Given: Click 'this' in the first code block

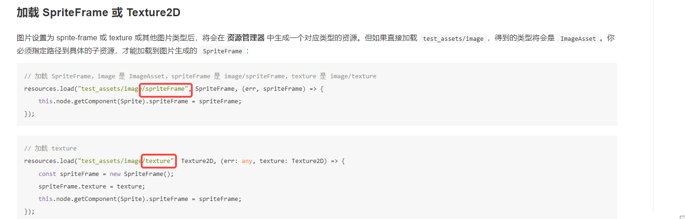Looking at the screenshot, I should click(x=46, y=101).
